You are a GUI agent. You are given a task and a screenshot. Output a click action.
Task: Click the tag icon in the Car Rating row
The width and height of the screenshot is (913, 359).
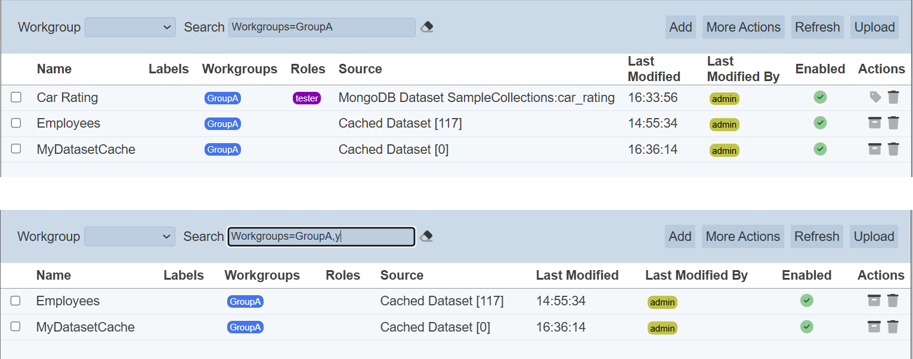(875, 97)
